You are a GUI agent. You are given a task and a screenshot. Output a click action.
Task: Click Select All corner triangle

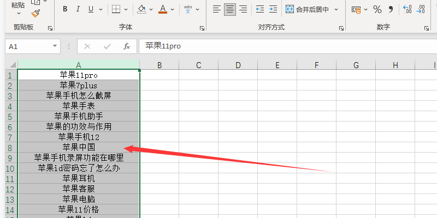[x=11, y=65]
